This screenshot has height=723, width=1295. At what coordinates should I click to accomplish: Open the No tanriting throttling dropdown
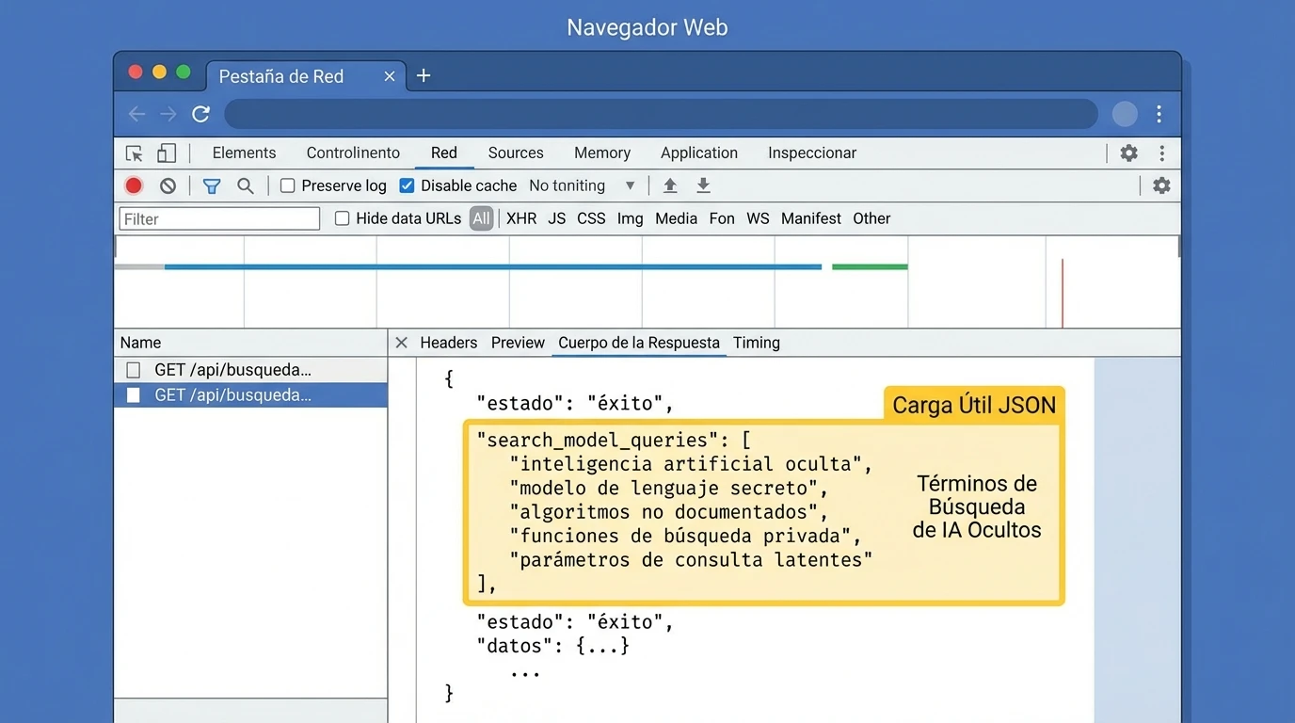coord(581,185)
